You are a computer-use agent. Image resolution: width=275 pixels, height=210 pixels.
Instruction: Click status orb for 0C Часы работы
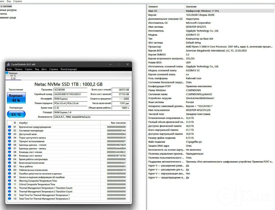(x=10, y=166)
